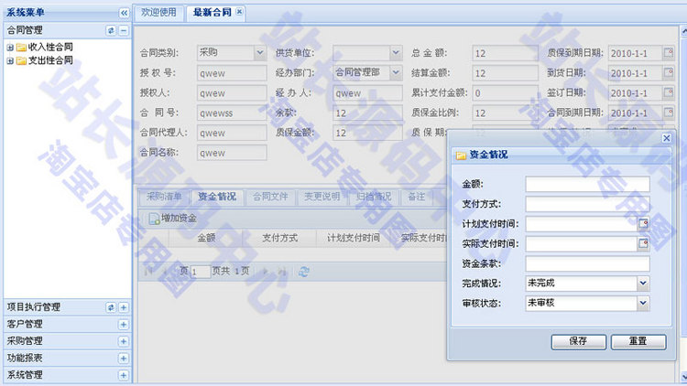The image size is (687, 386).
Task: Refresh the 合同管理 panel
Action: 111,30
